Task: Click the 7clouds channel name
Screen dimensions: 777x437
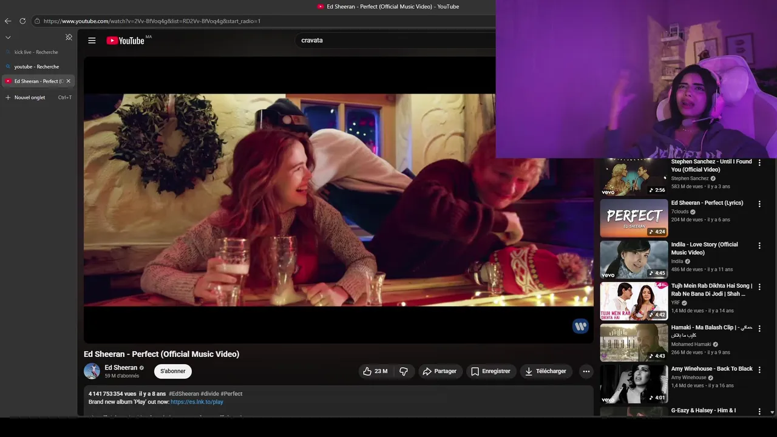Action: click(x=680, y=212)
